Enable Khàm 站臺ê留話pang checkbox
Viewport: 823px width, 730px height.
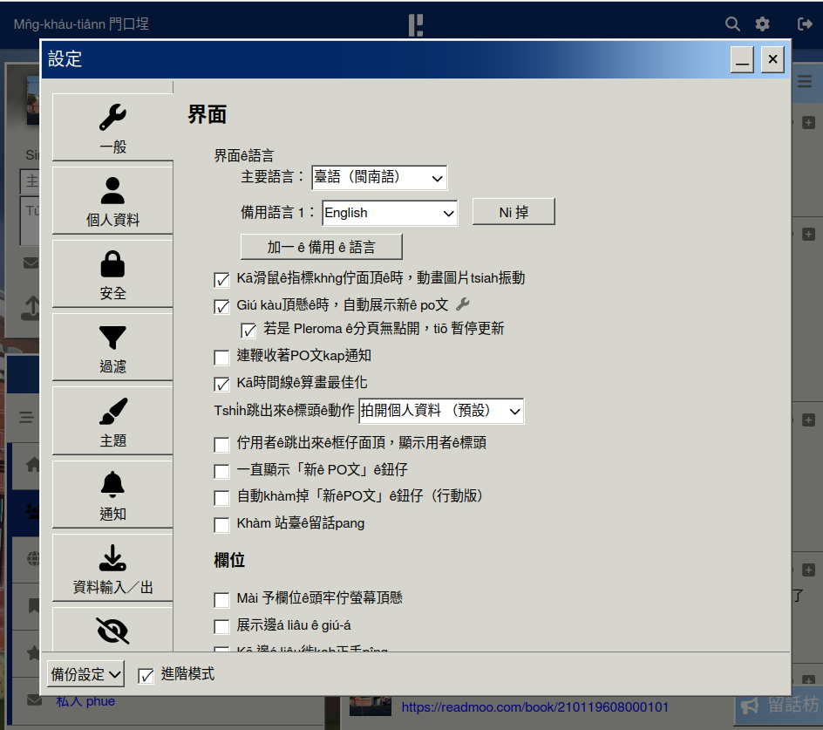pyautogui.click(x=221, y=525)
